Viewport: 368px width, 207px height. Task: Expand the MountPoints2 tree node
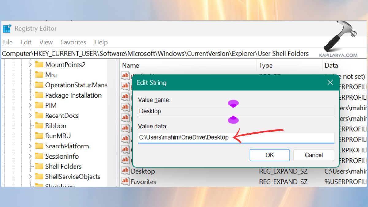click(x=30, y=64)
